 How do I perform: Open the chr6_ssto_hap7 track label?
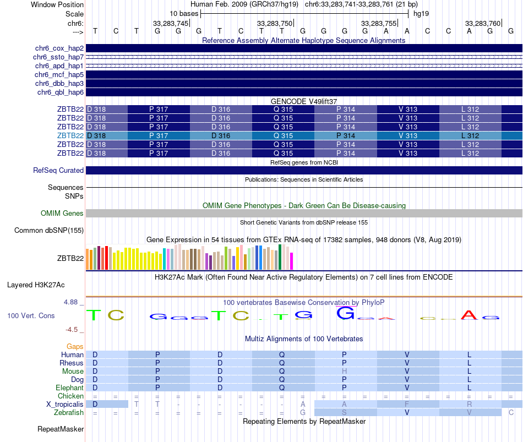tap(58, 57)
